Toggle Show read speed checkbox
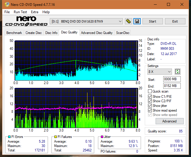Screen dimensions: 191x157 tap(150, 110)
